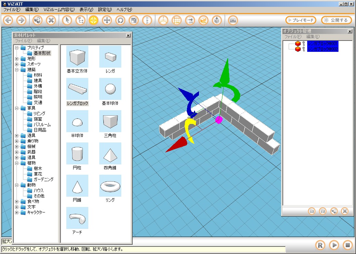356x254 pixels.
Task: Expand the 乗り物 tree node
Action: (16, 141)
